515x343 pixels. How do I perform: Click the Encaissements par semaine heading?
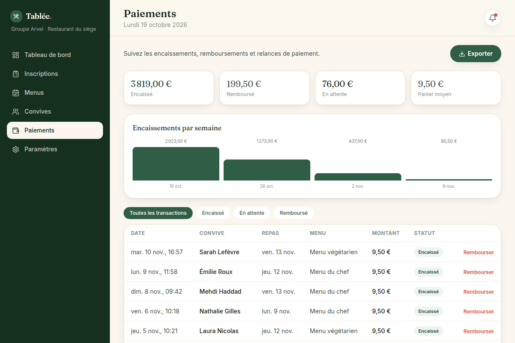click(177, 128)
